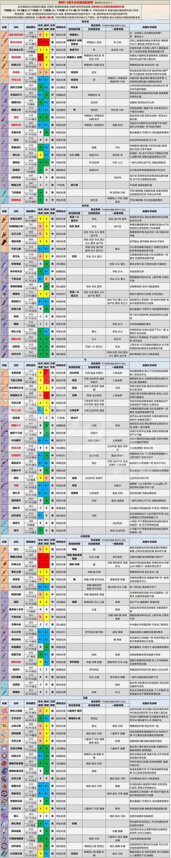Click the 雾切之回光 sword icon
The width and height of the screenshot is (171, 858).
pyautogui.click(x=4, y=42)
